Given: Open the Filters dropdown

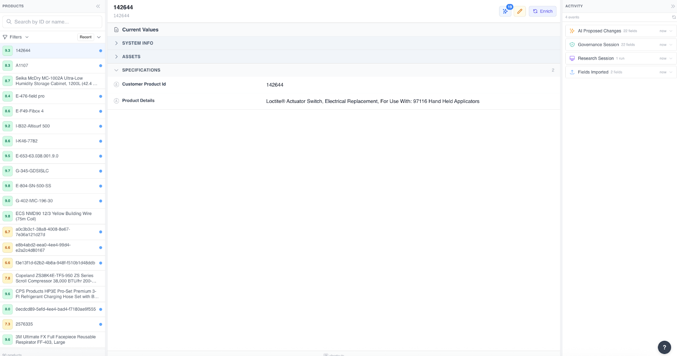Looking at the screenshot, I should pyautogui.click(x=16, y=37).
